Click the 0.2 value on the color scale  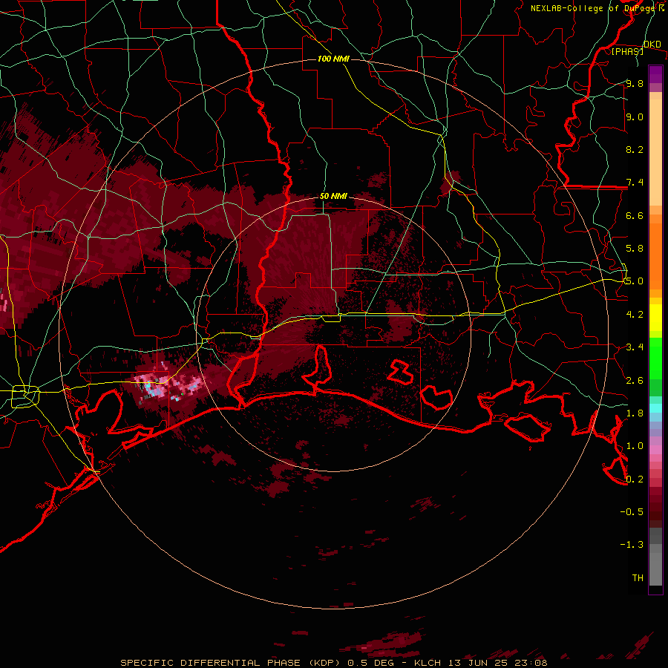635,479
